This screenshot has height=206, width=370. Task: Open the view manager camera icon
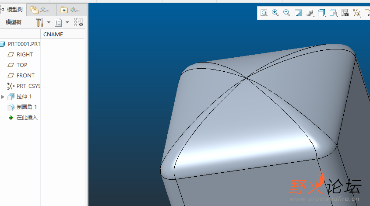345,13
